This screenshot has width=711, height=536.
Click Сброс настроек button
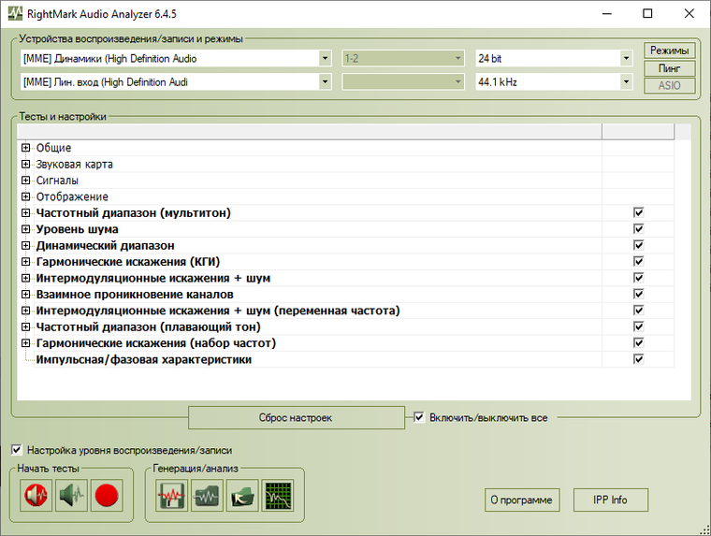pyautogui.click(x=297, y=417)
